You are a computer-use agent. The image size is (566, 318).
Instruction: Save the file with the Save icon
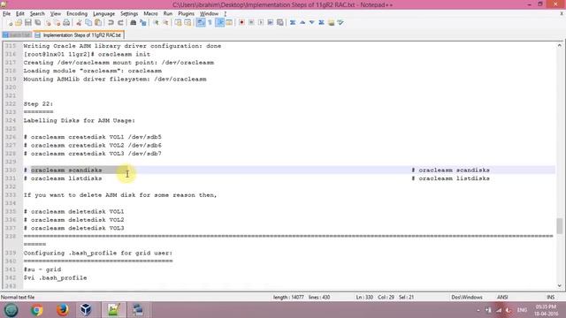(x=27, y=23)
